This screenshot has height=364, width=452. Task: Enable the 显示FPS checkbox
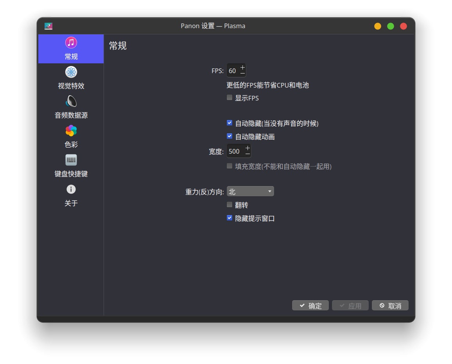click(230, 98)
